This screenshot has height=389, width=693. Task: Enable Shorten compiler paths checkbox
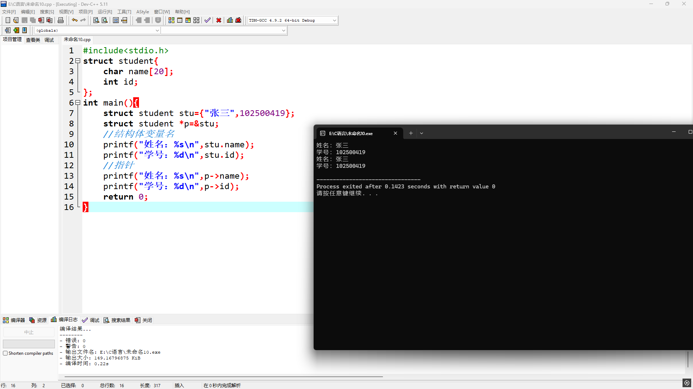coord(5,353)
